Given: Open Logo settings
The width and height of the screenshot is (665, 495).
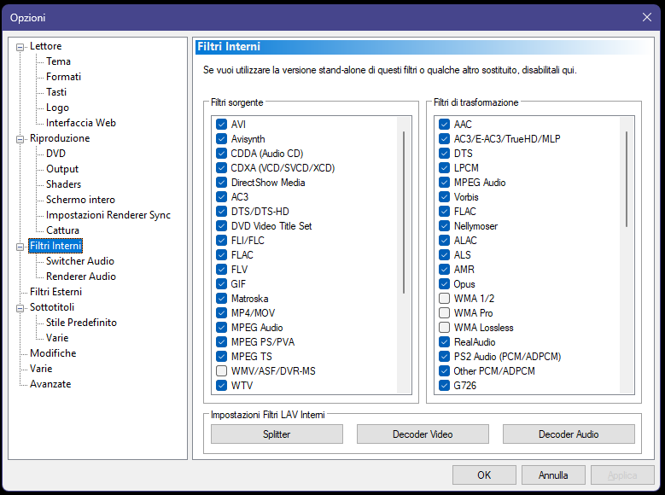Looking at the screenshot, I should click(57, 108).
